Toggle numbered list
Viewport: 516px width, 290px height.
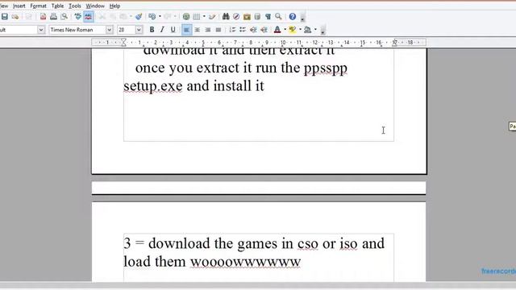232,30
